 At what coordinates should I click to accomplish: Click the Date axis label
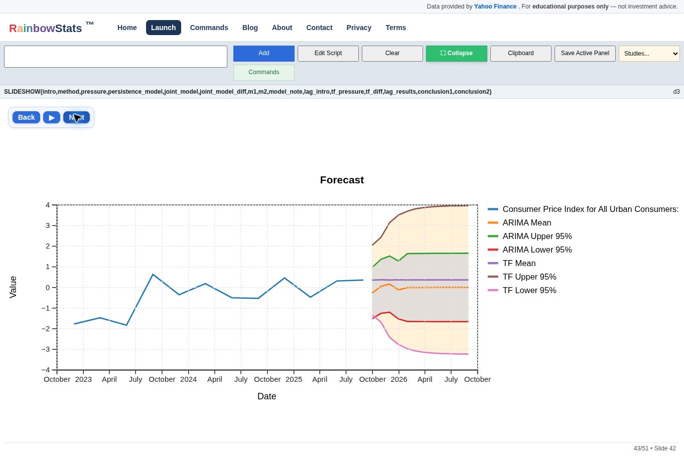click(x=267, y=396)
